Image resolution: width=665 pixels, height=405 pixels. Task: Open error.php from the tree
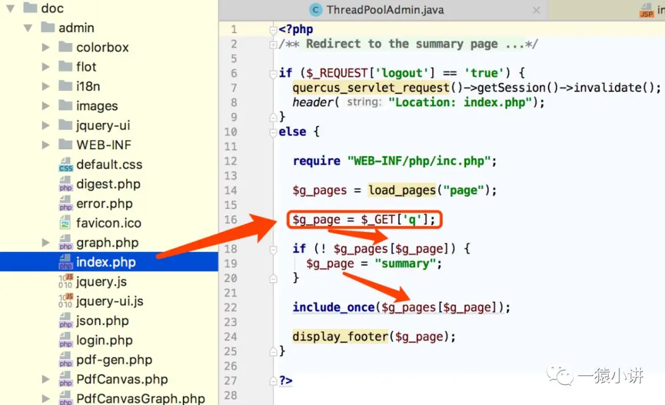pyautogui.click(x=104, y=203)
